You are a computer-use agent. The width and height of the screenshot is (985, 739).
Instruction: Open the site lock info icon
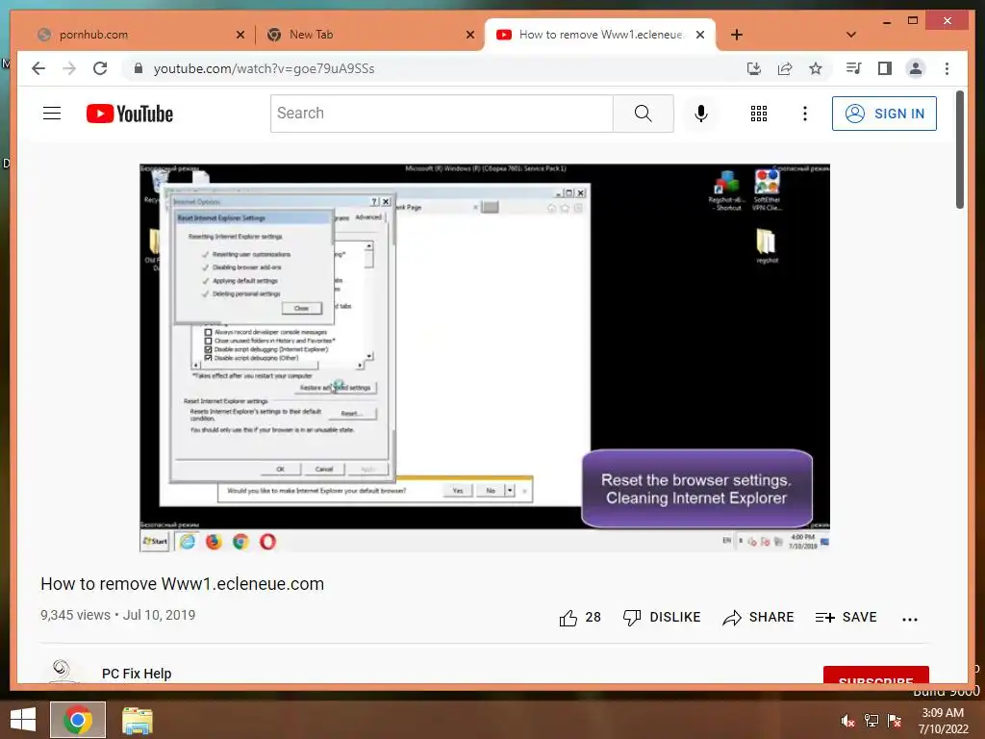pos(139,68)
